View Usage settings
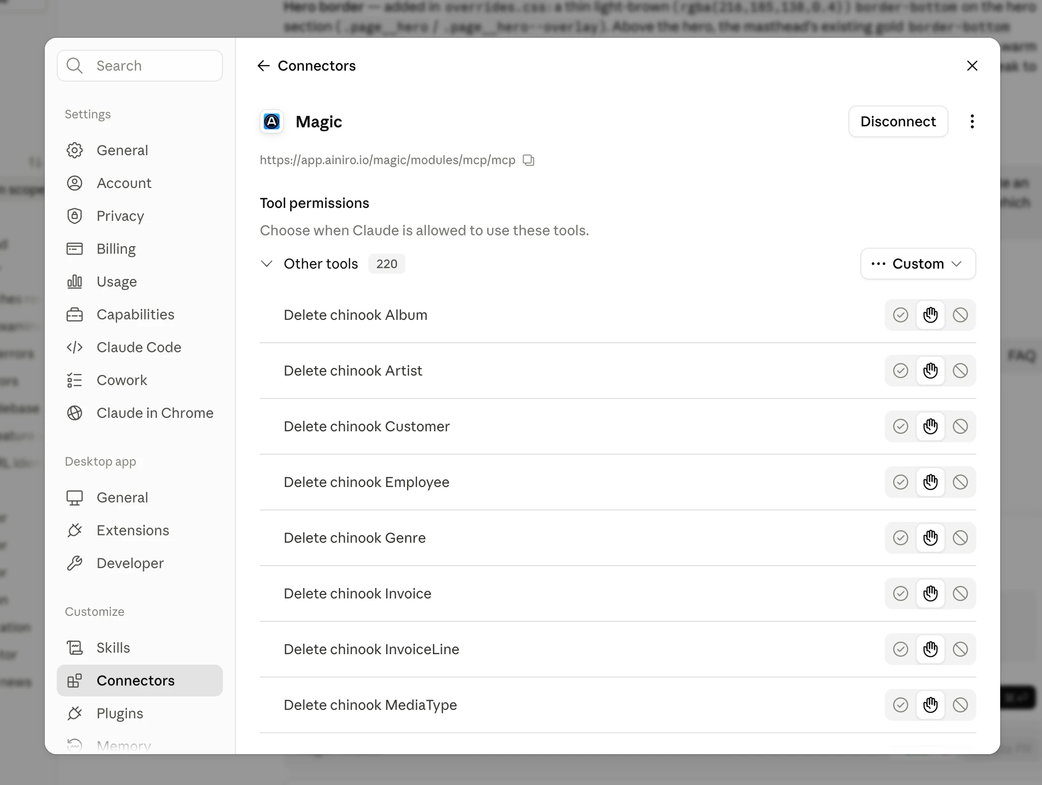This screenshot has width=1042, height=785. 139,282
